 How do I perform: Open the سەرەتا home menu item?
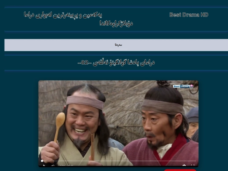click(118, 45)
